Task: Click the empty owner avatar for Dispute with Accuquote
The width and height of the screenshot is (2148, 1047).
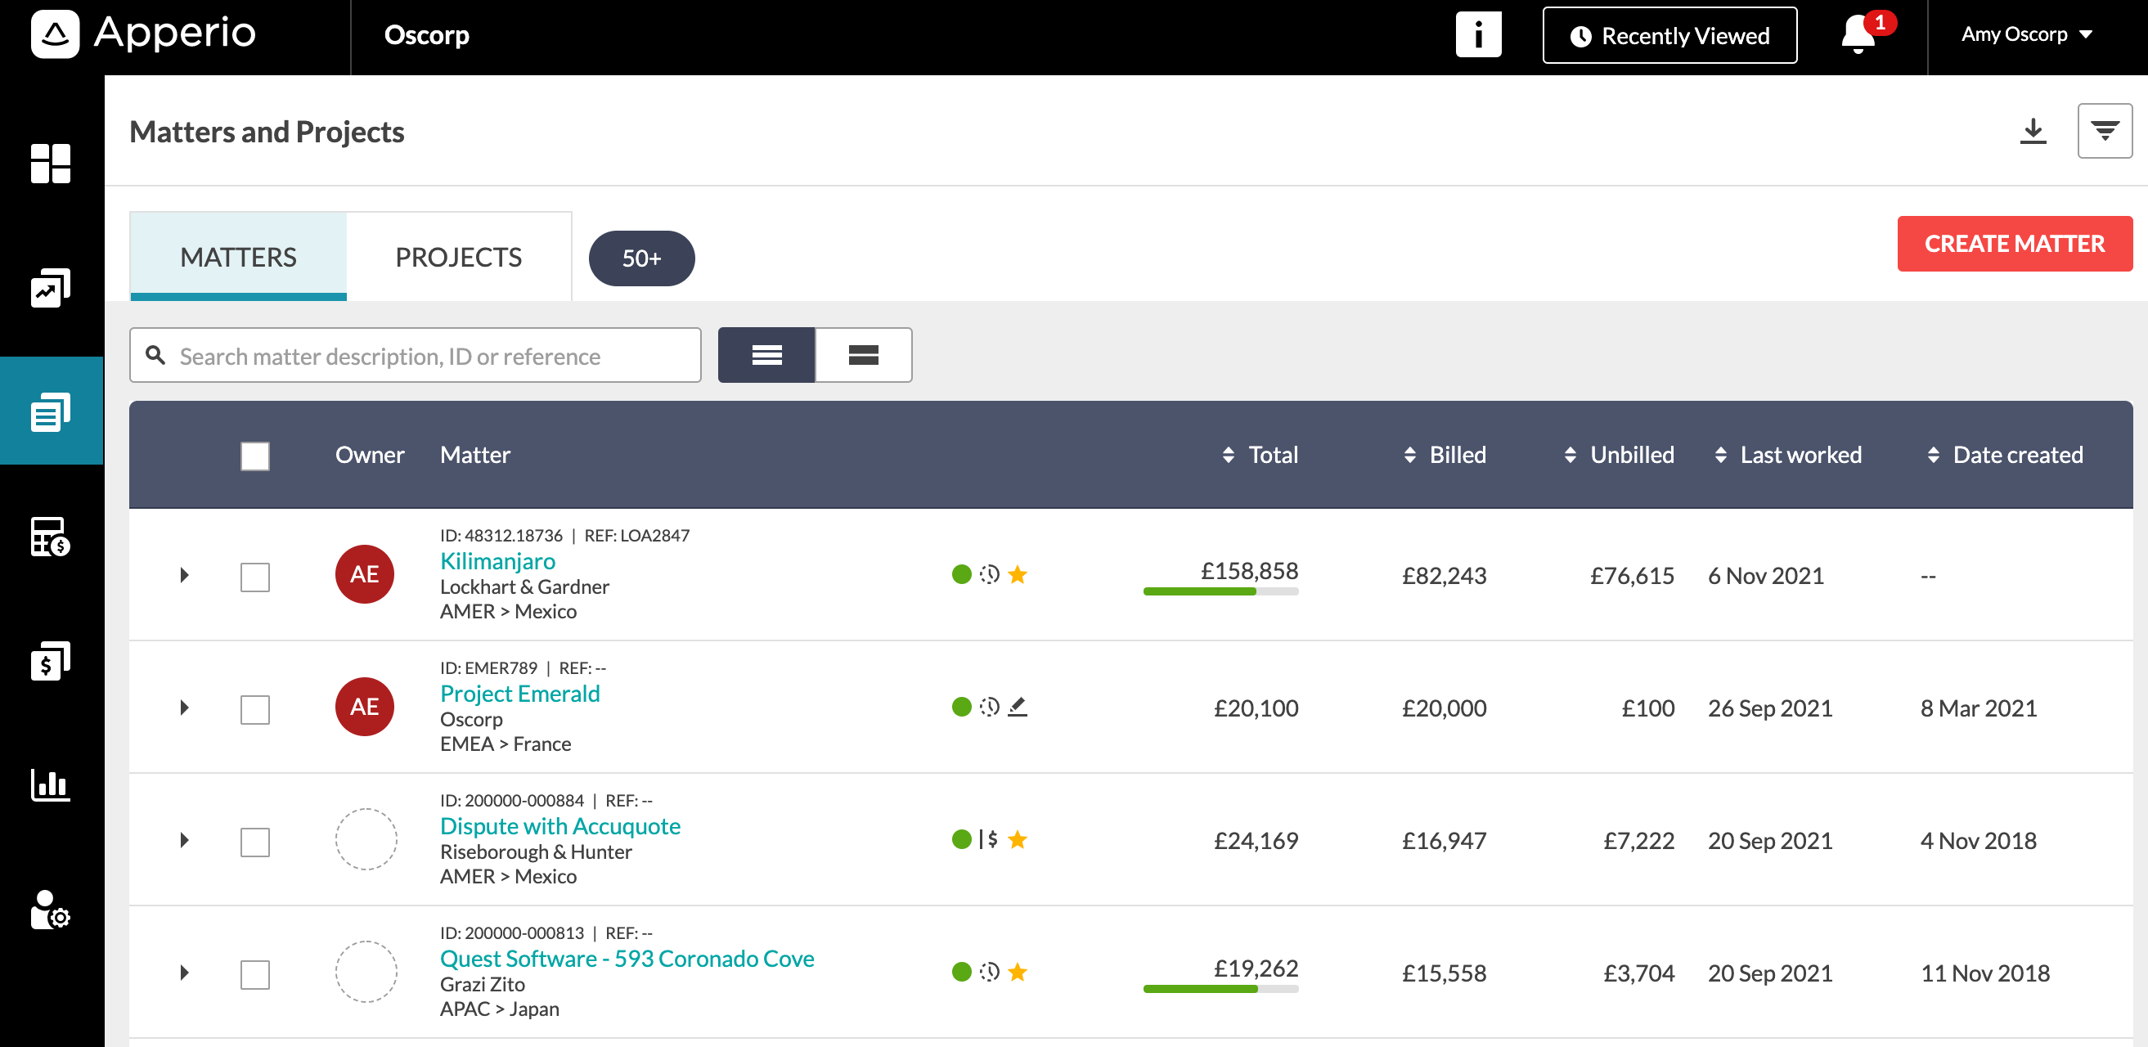Action: (366, 839)
